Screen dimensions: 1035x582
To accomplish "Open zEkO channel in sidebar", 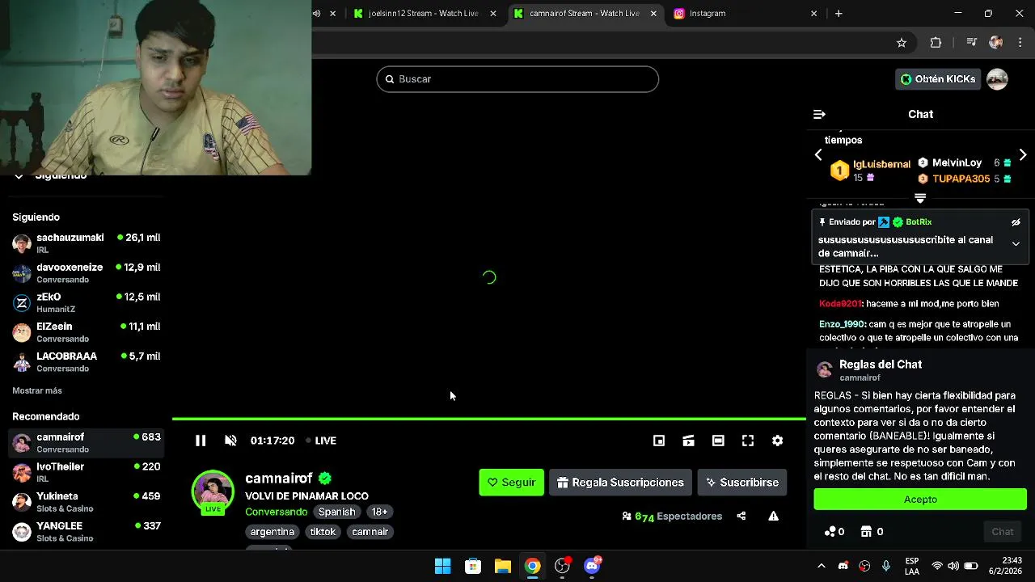I will click(87, 302).
